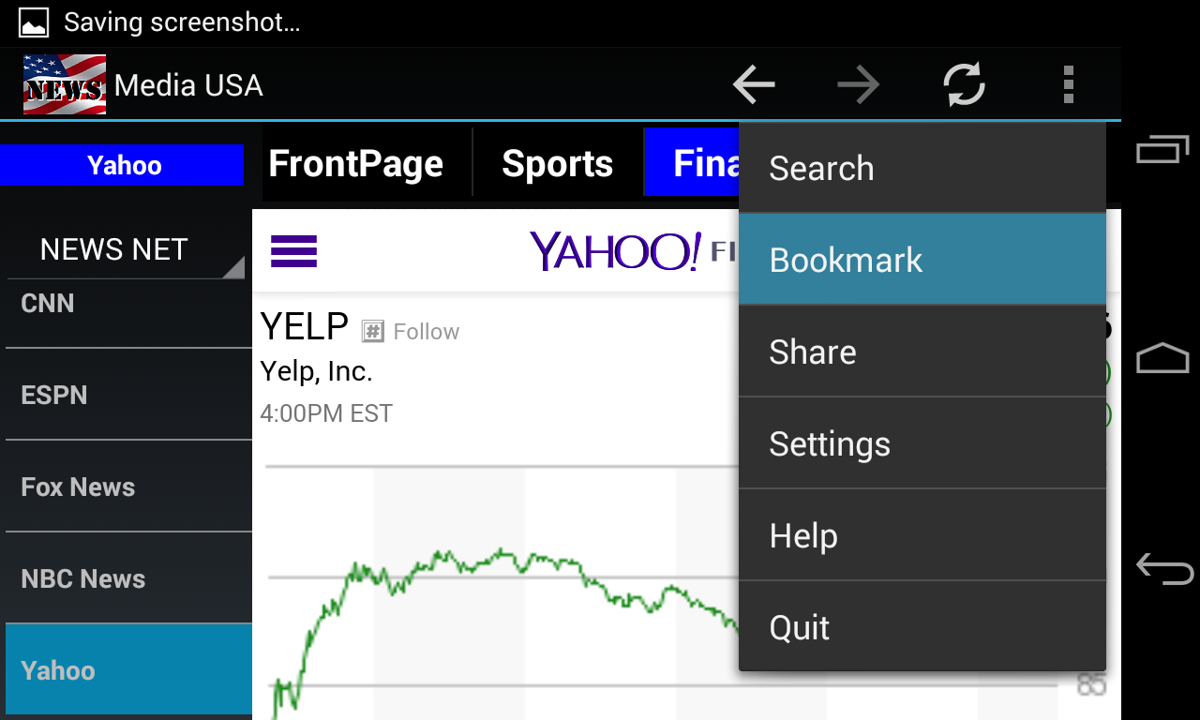Tap the browser back arrow icon
The height and width of the screenshot is (720, 1200).
coord(754,85)
